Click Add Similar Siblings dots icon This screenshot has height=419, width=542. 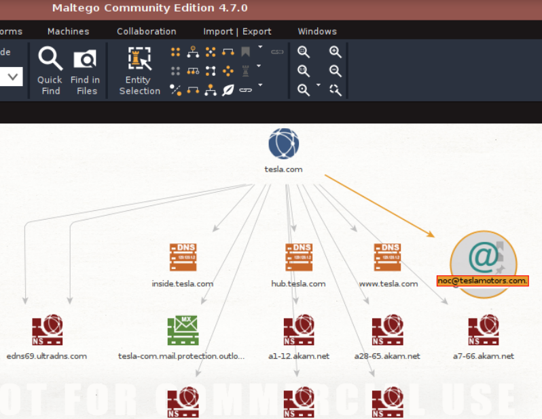211,52
